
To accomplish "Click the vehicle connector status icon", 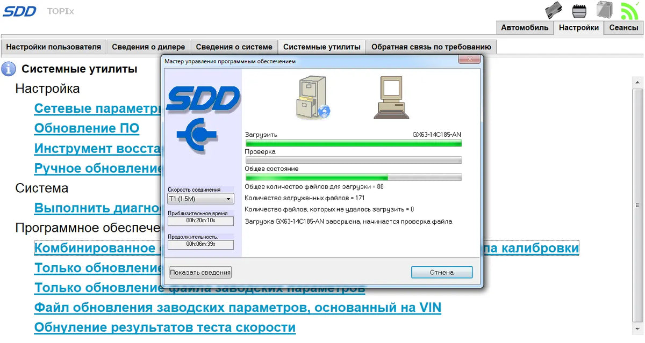I will point(579,10).
